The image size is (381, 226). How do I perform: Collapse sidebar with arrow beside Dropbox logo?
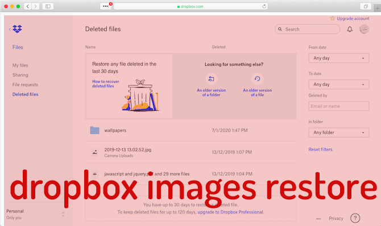tap(10, 29)
